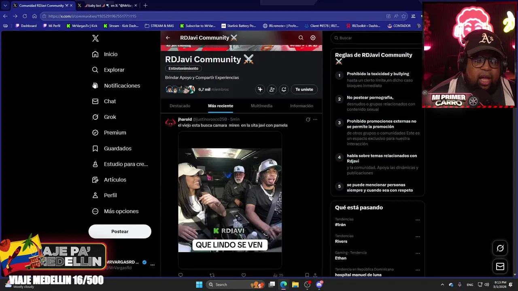Open the Rivers trending topic

click(x=341, y=241)
